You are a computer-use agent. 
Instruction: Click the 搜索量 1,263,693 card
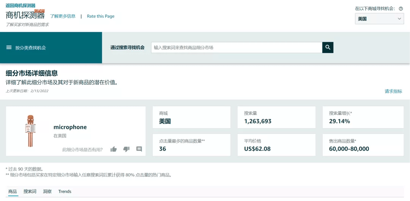pyautogui.click(x=276, y=117)
